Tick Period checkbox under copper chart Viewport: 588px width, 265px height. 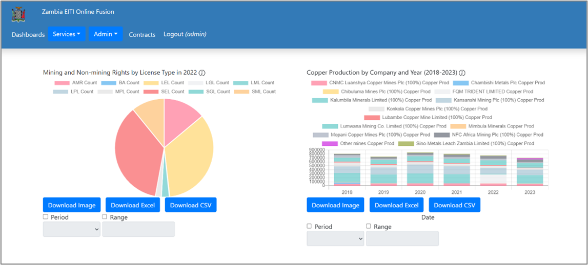pyautogui.click(x=309, y=226)
